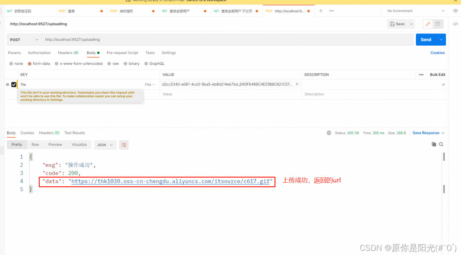The height and width of the screenshot is (255, 461).
Task: Open the code snippet generator panel
Action: [x=455, y=24]
